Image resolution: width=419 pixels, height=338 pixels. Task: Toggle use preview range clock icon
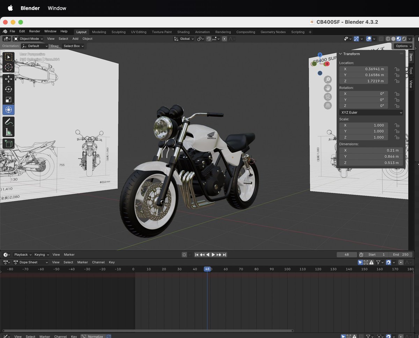pyautogui.click(x=361, y=255)
